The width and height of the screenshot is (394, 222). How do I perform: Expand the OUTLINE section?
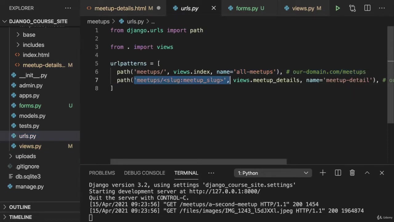pyautogui.click(x=20, y=207)
